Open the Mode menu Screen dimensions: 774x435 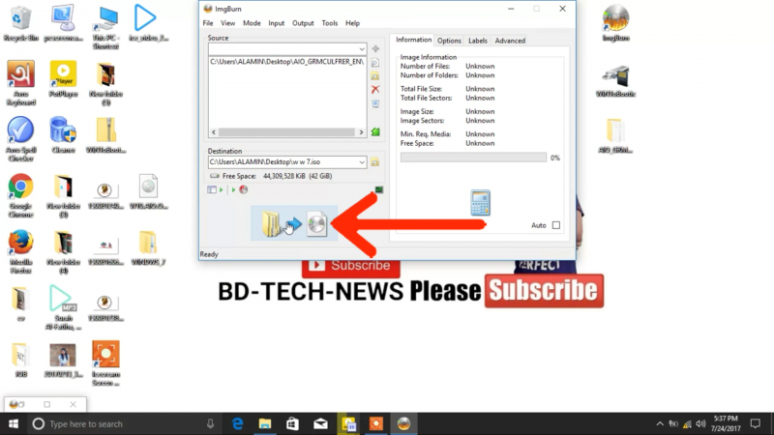[x=252, y=23]
